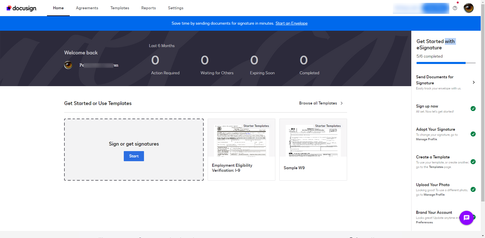This screenshot has width=485, height=238.
Task: Click the Adopt Your Signature step title
Action: tap(435, 129)
